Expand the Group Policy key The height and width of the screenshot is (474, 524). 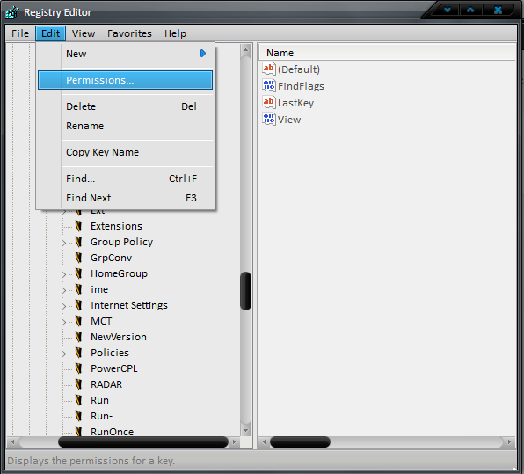63,243
